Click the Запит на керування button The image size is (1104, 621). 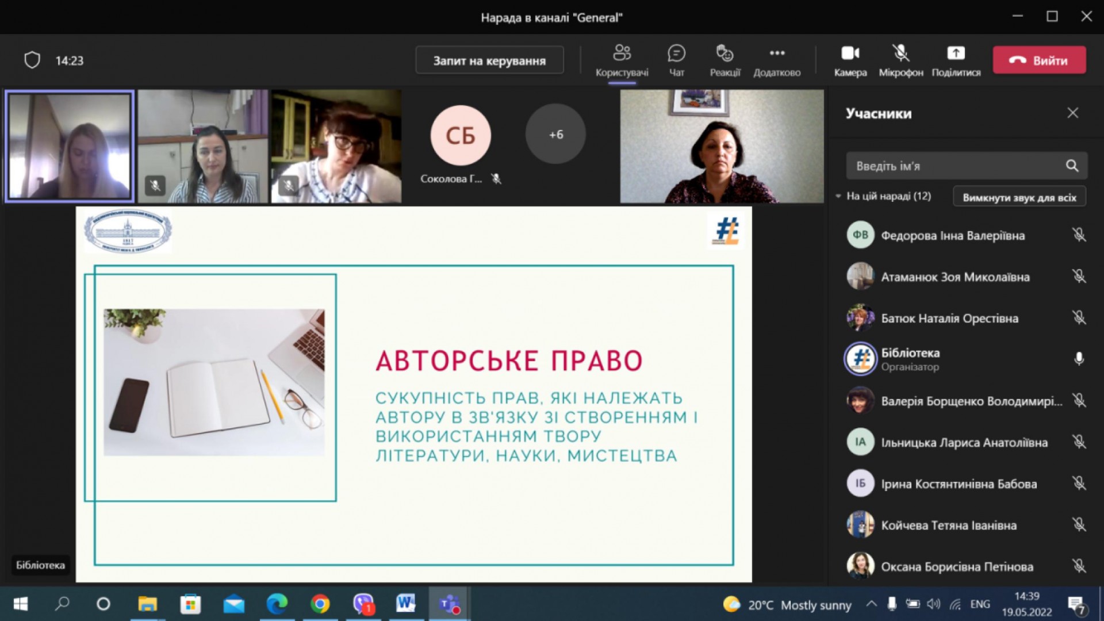(x=489, y=60)
